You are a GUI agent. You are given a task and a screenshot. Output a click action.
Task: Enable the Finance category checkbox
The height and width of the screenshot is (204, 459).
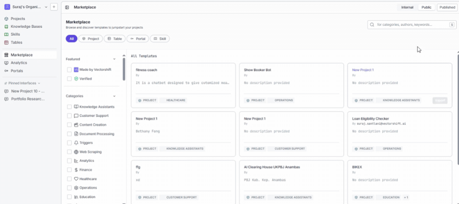(69, 170)
